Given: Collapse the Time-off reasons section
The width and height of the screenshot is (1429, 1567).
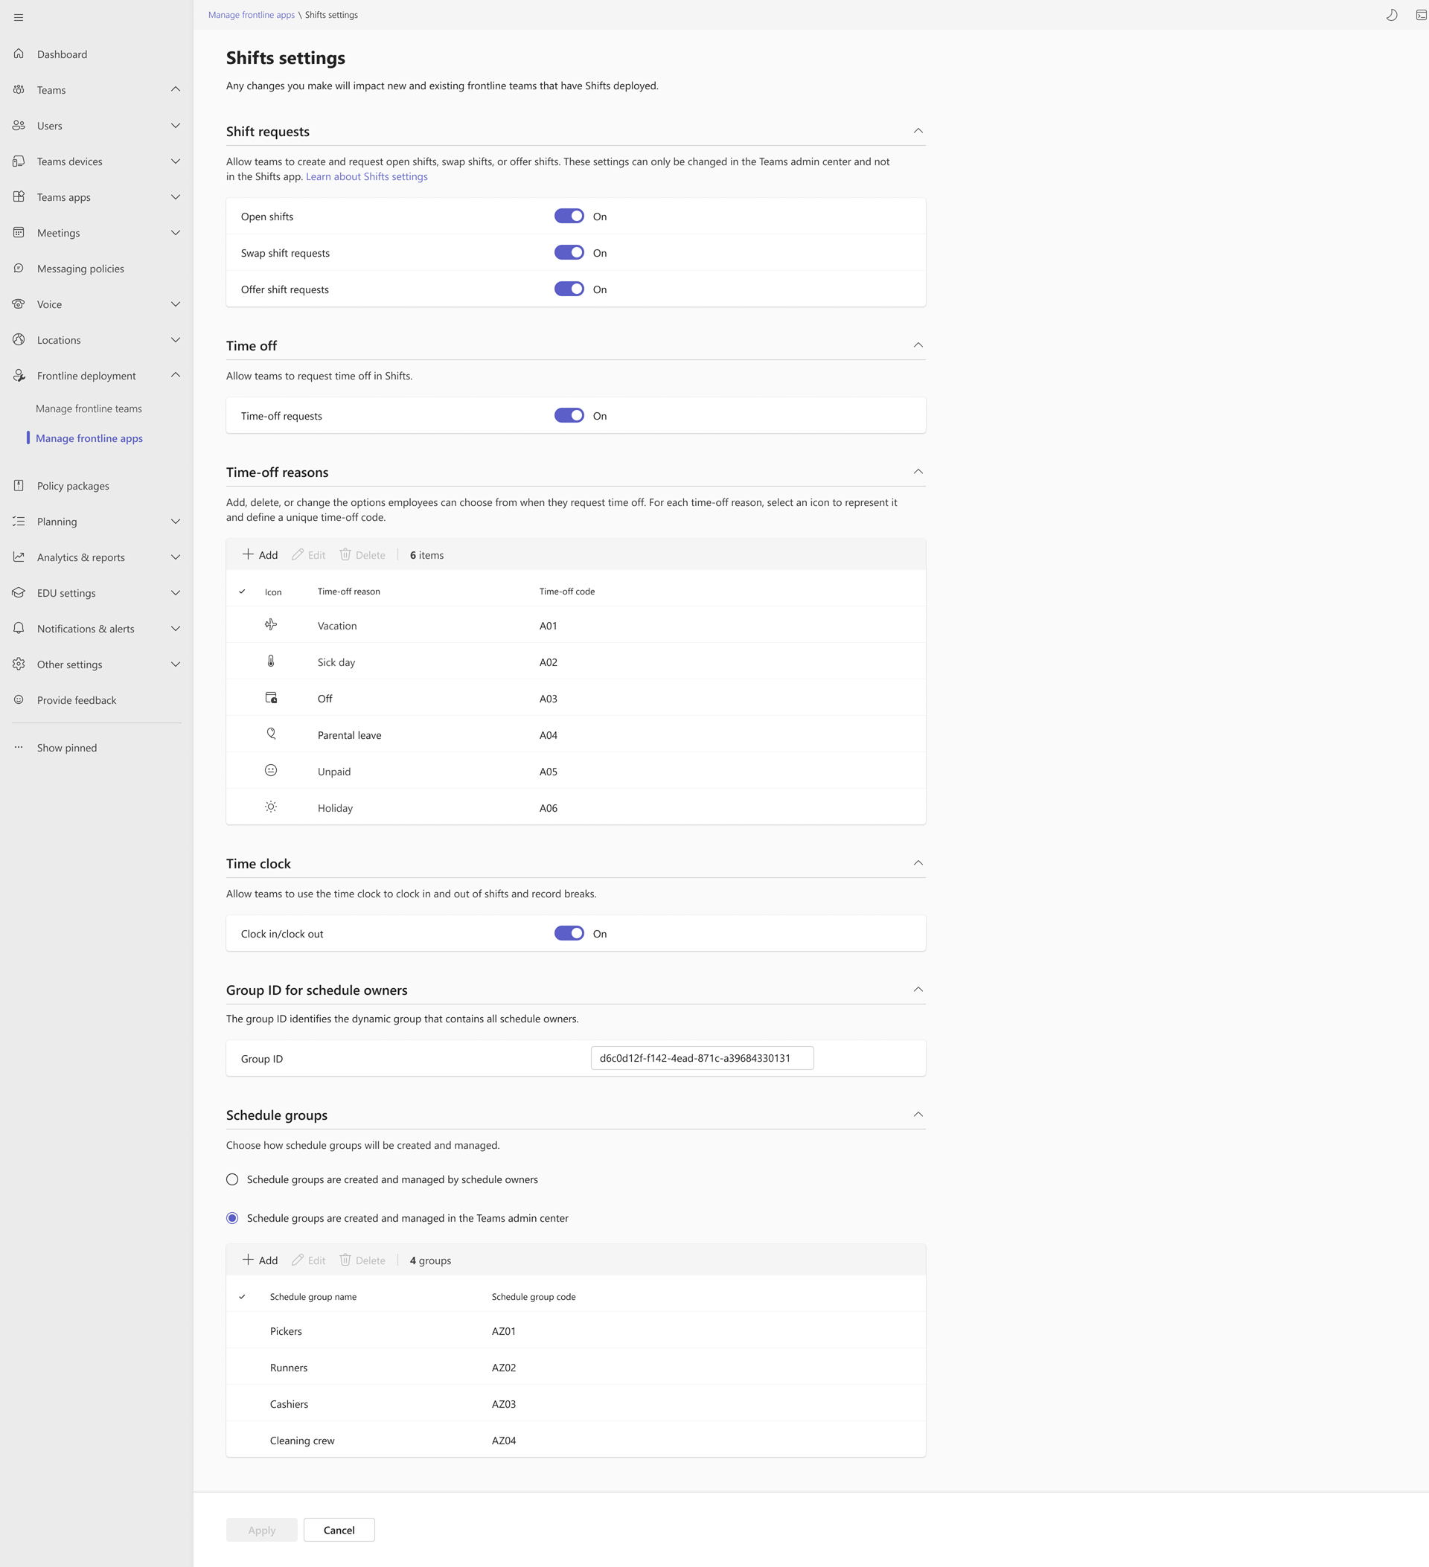Looking at the screenshot, I should tap(918, 472).
